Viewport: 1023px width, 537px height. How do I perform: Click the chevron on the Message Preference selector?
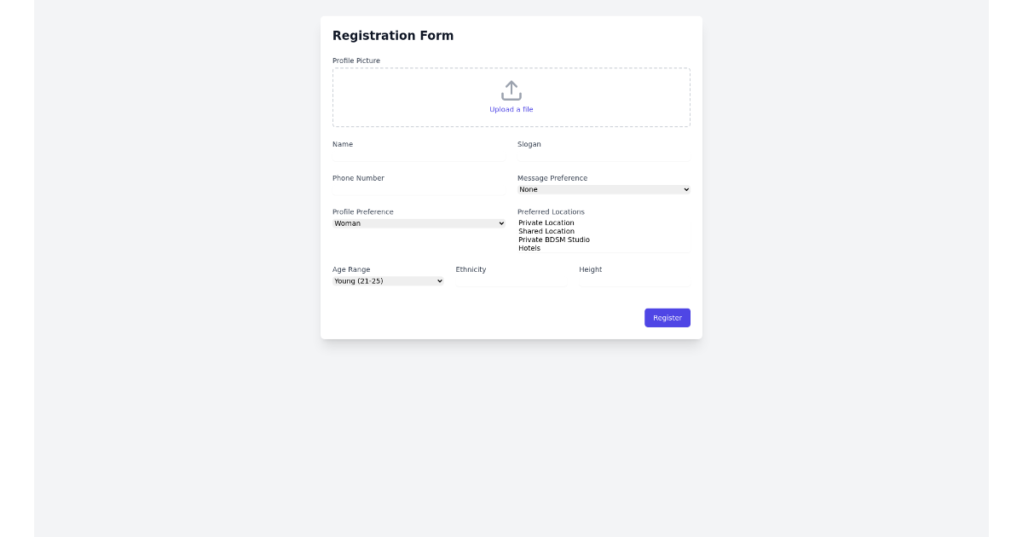tap(687, 188)
